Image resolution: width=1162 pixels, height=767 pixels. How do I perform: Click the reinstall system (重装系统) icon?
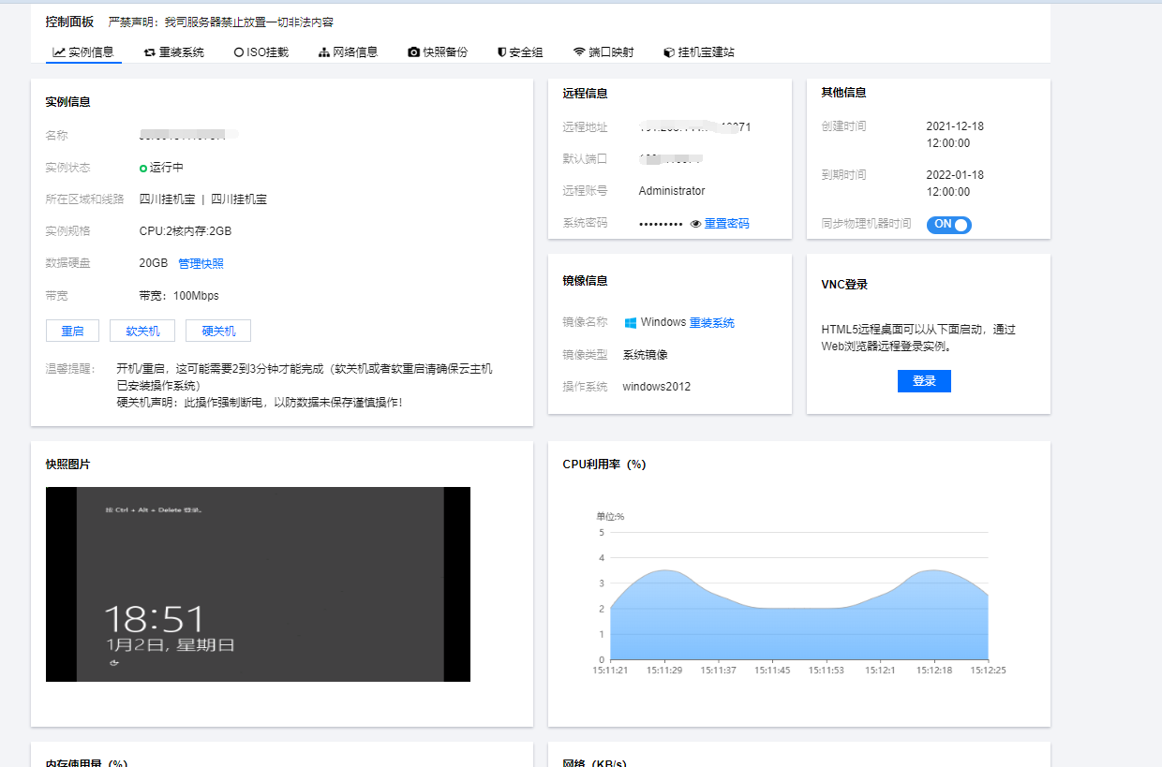click(x=149, y=52)
